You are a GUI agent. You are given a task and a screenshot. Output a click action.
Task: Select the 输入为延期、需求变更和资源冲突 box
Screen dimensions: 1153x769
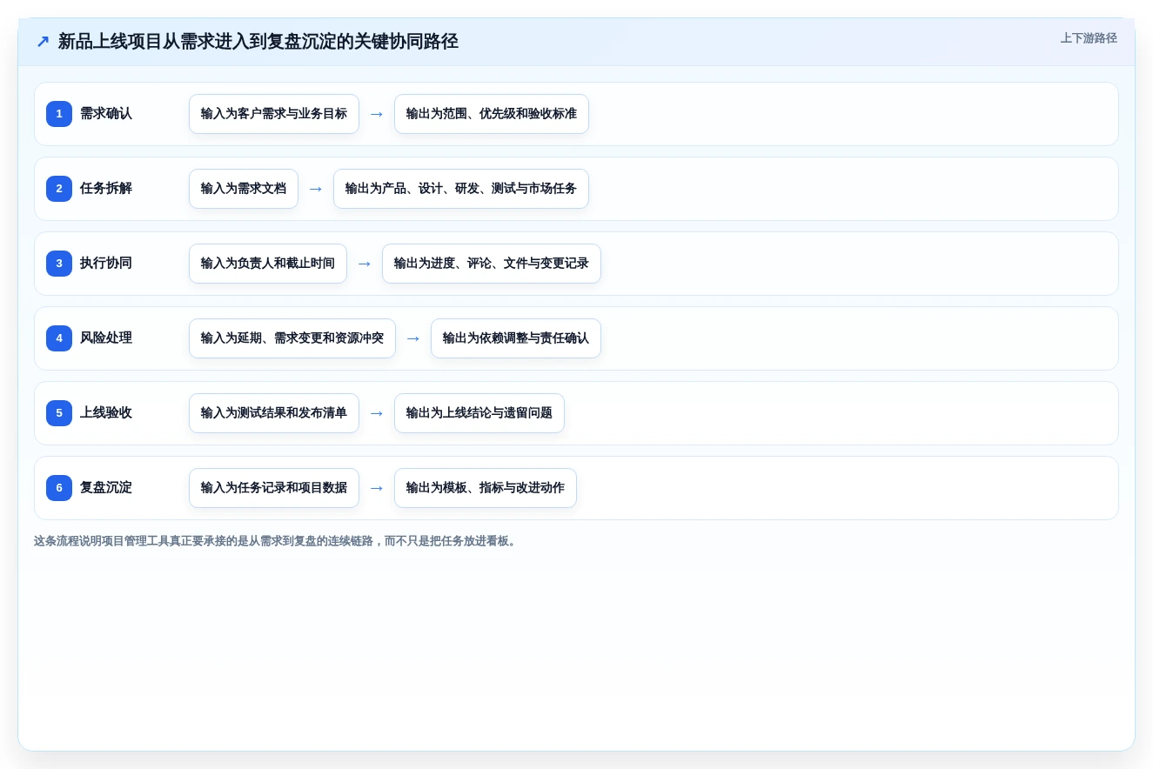point(292,338)
